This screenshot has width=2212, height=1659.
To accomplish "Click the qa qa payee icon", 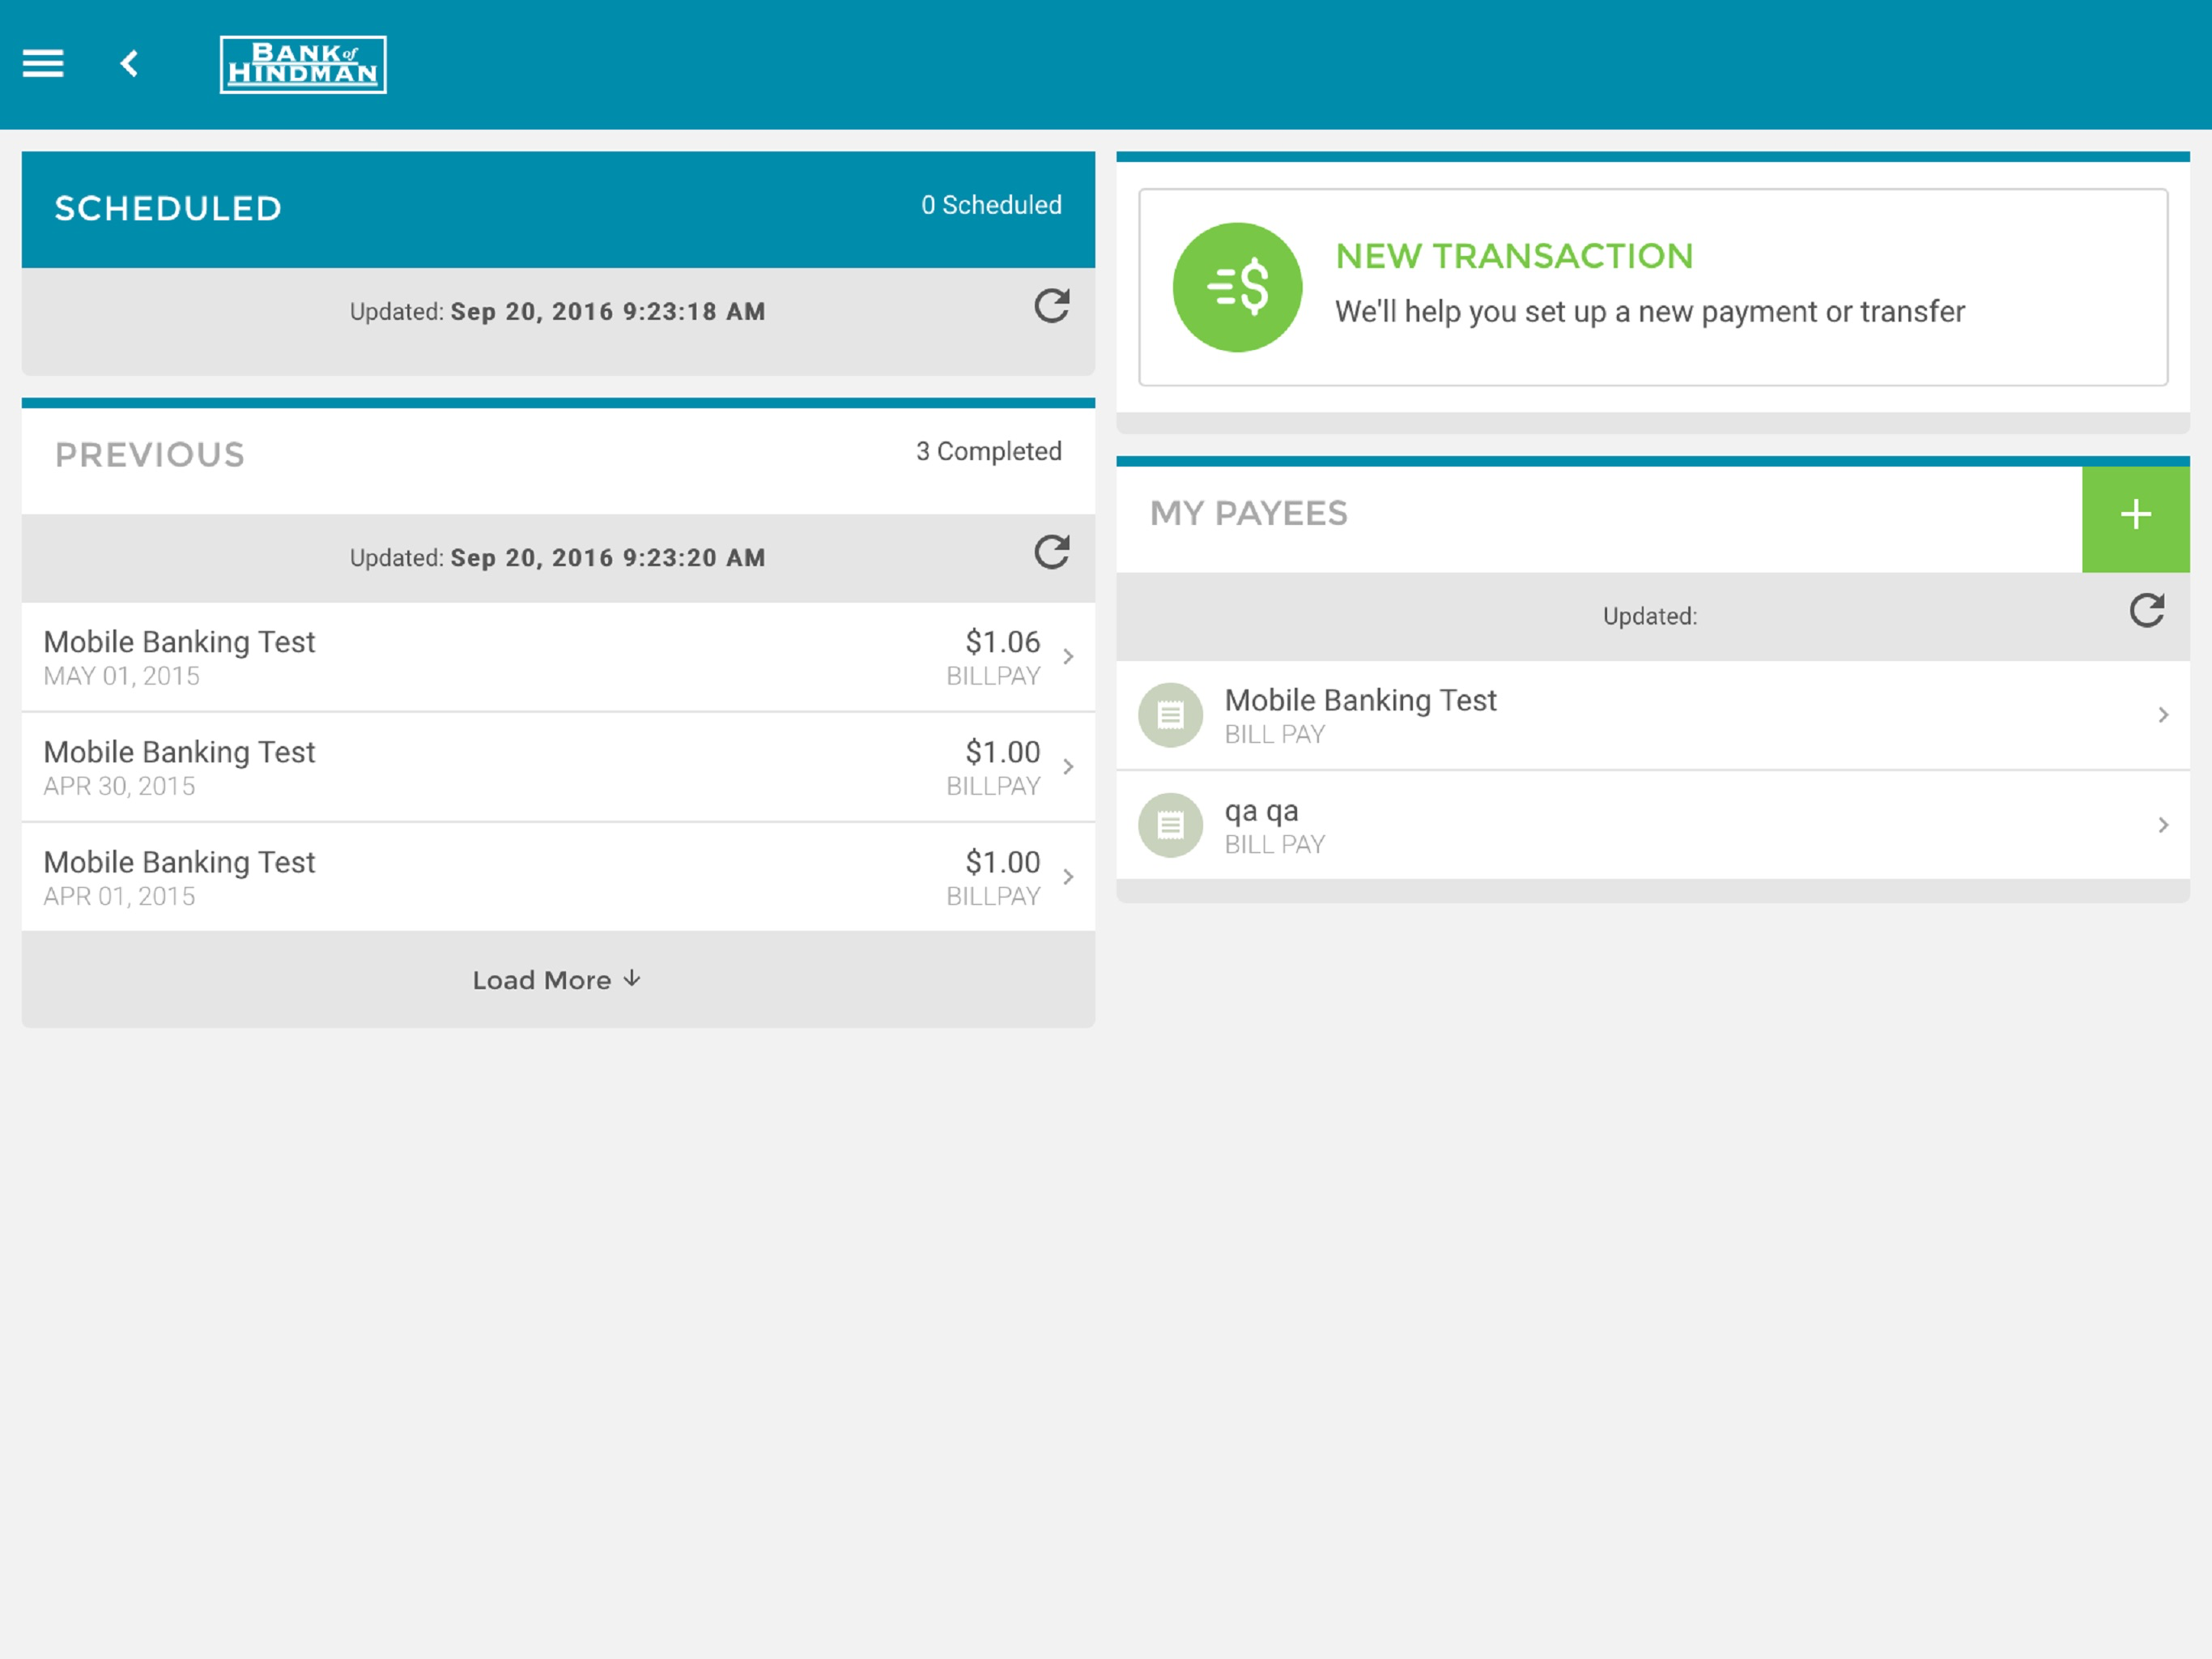I will pos(1170,825).
